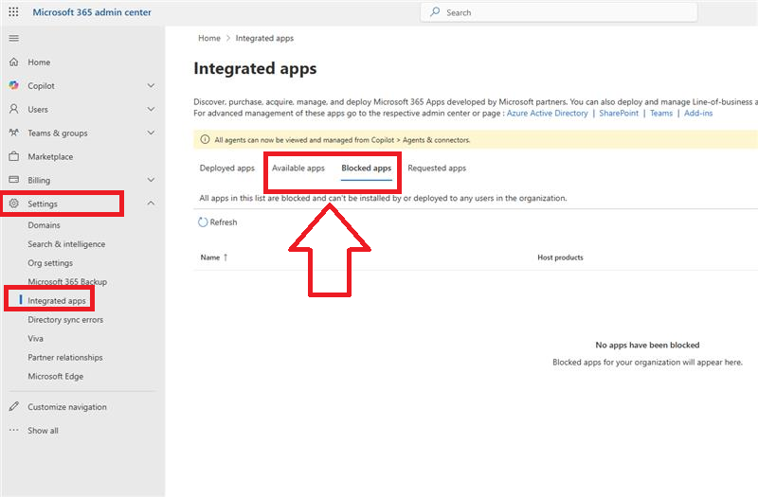This screenshot has width=758, height=497.
Task: Open the app launcher waffle icon
Action: (x=13, y=12)
